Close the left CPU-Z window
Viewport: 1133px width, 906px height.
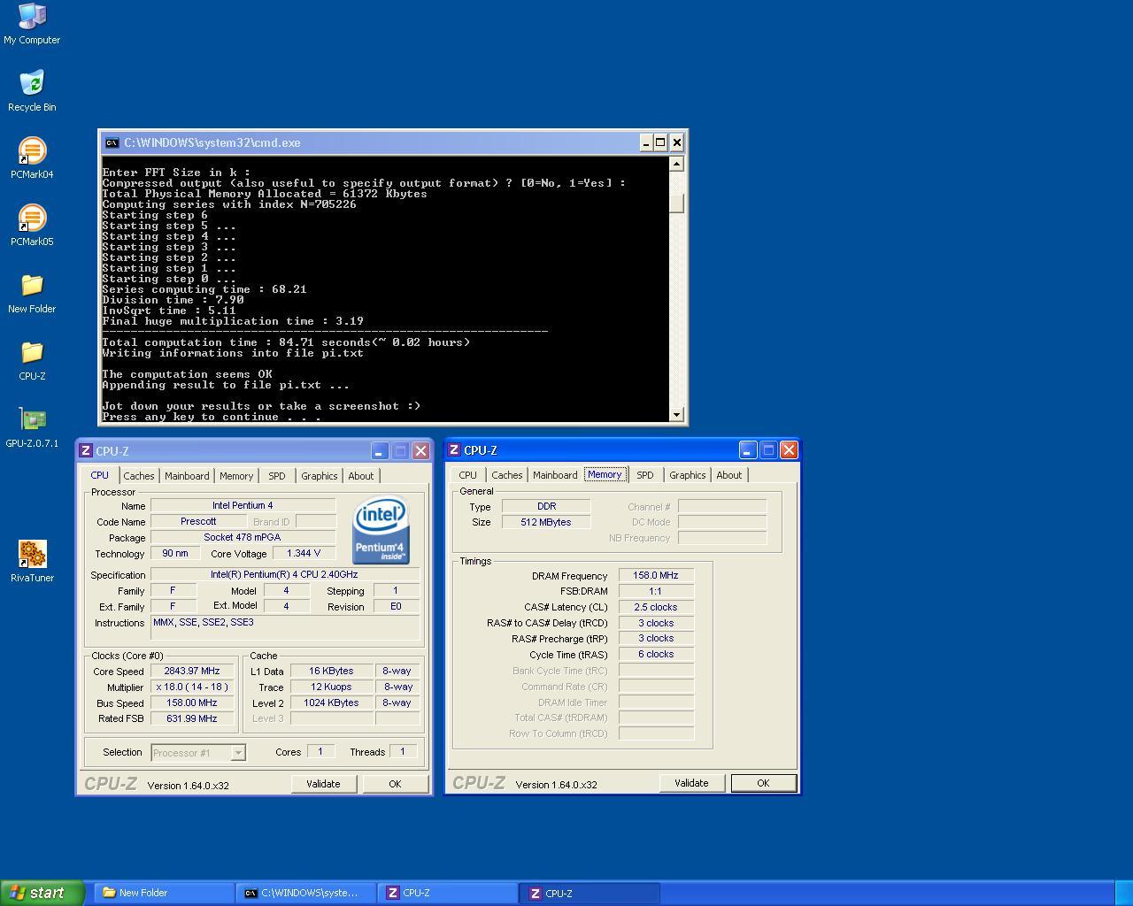(x=421, y=450)
